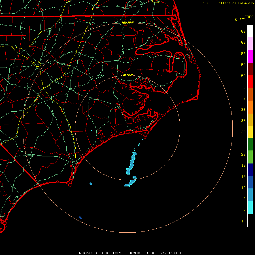This screenshot has width=255, height=255.
Task: Click the yellow 34 kft legend swatch
Action: (250, 132)
